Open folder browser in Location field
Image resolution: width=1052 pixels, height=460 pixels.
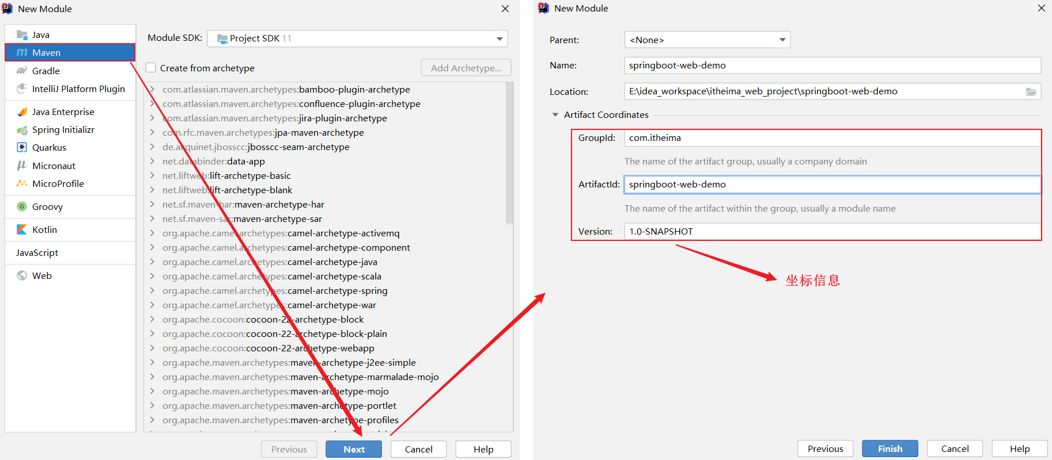coord(1031,92)
